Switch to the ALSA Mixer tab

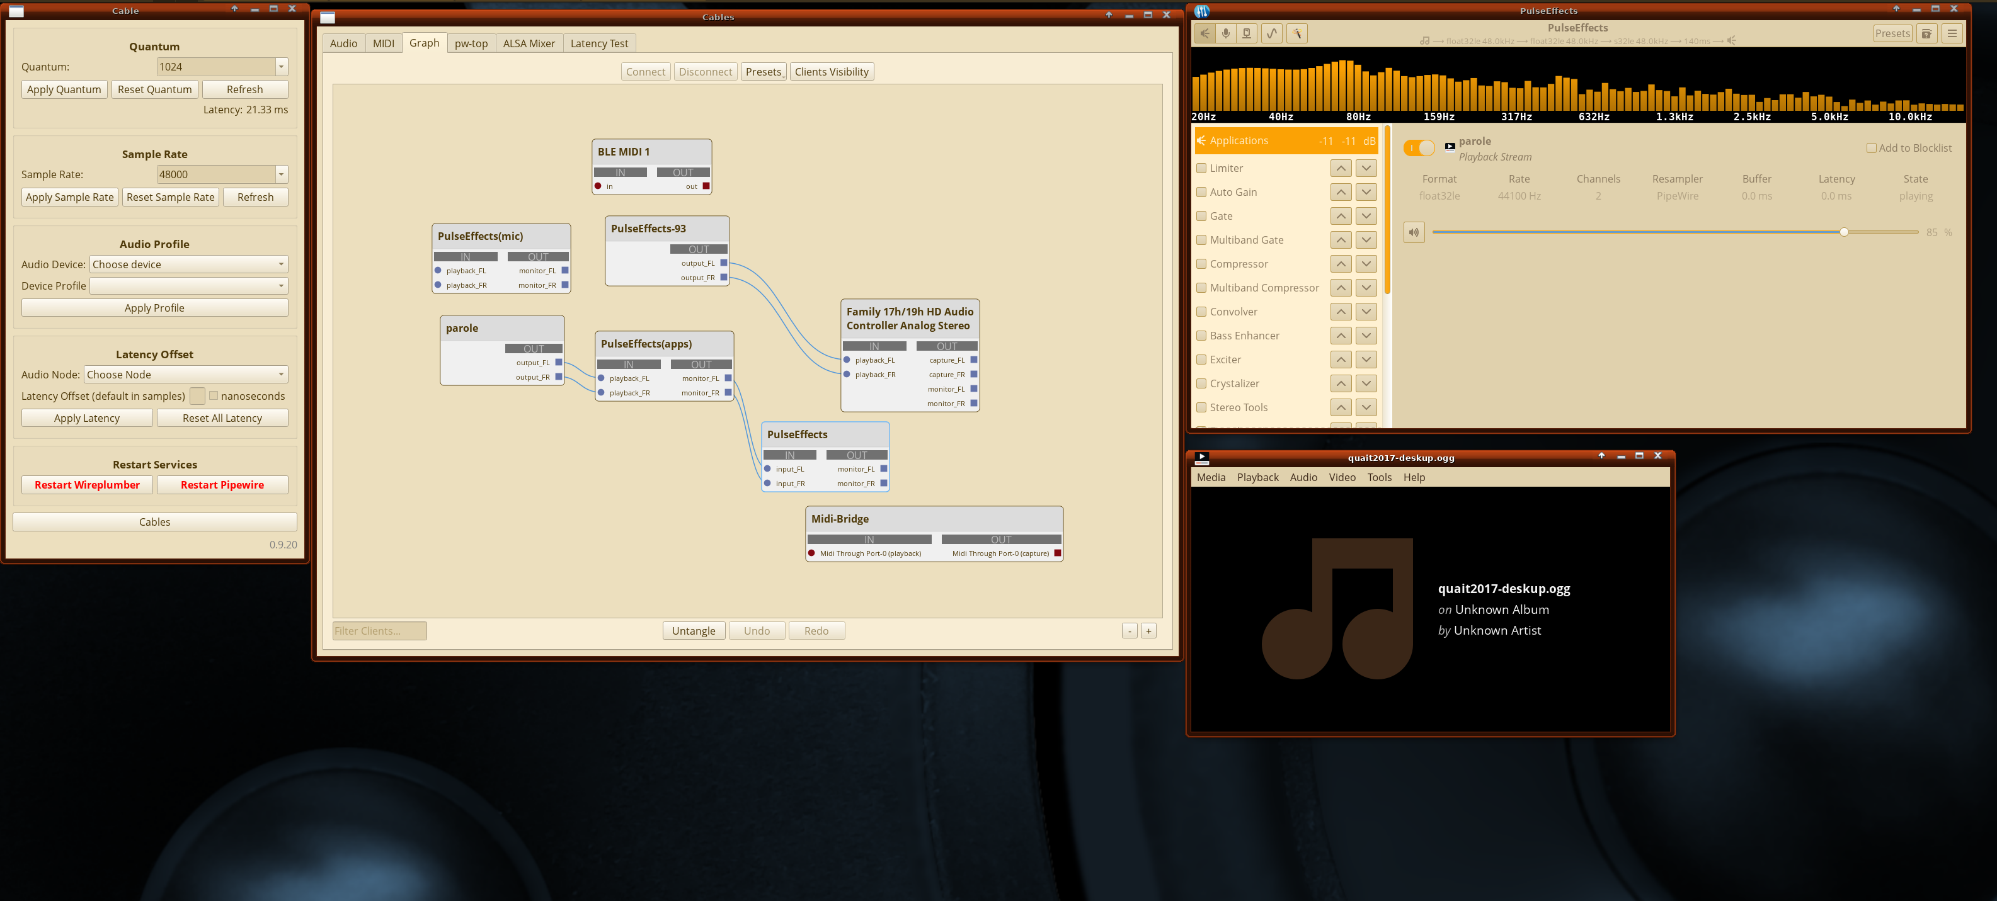(529, 43)
